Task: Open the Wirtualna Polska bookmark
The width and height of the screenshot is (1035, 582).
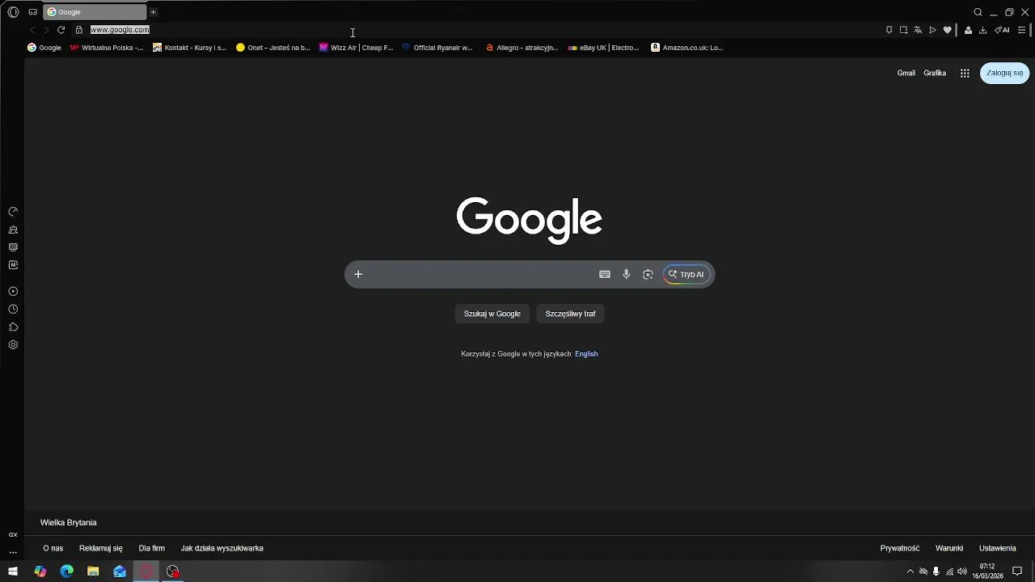Action: pos(107,48)
